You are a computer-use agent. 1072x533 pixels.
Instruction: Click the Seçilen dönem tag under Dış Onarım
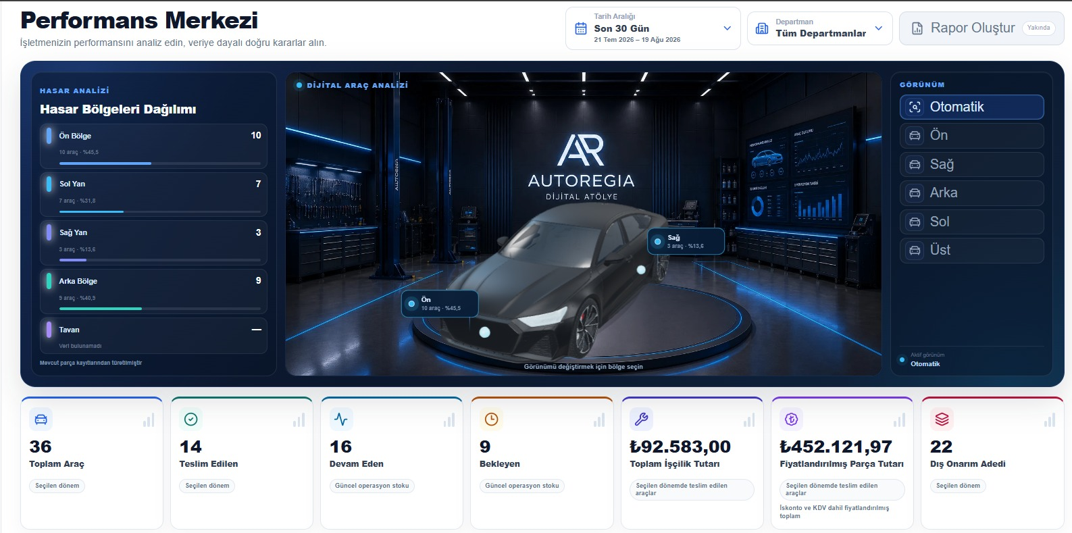[958, 486]
